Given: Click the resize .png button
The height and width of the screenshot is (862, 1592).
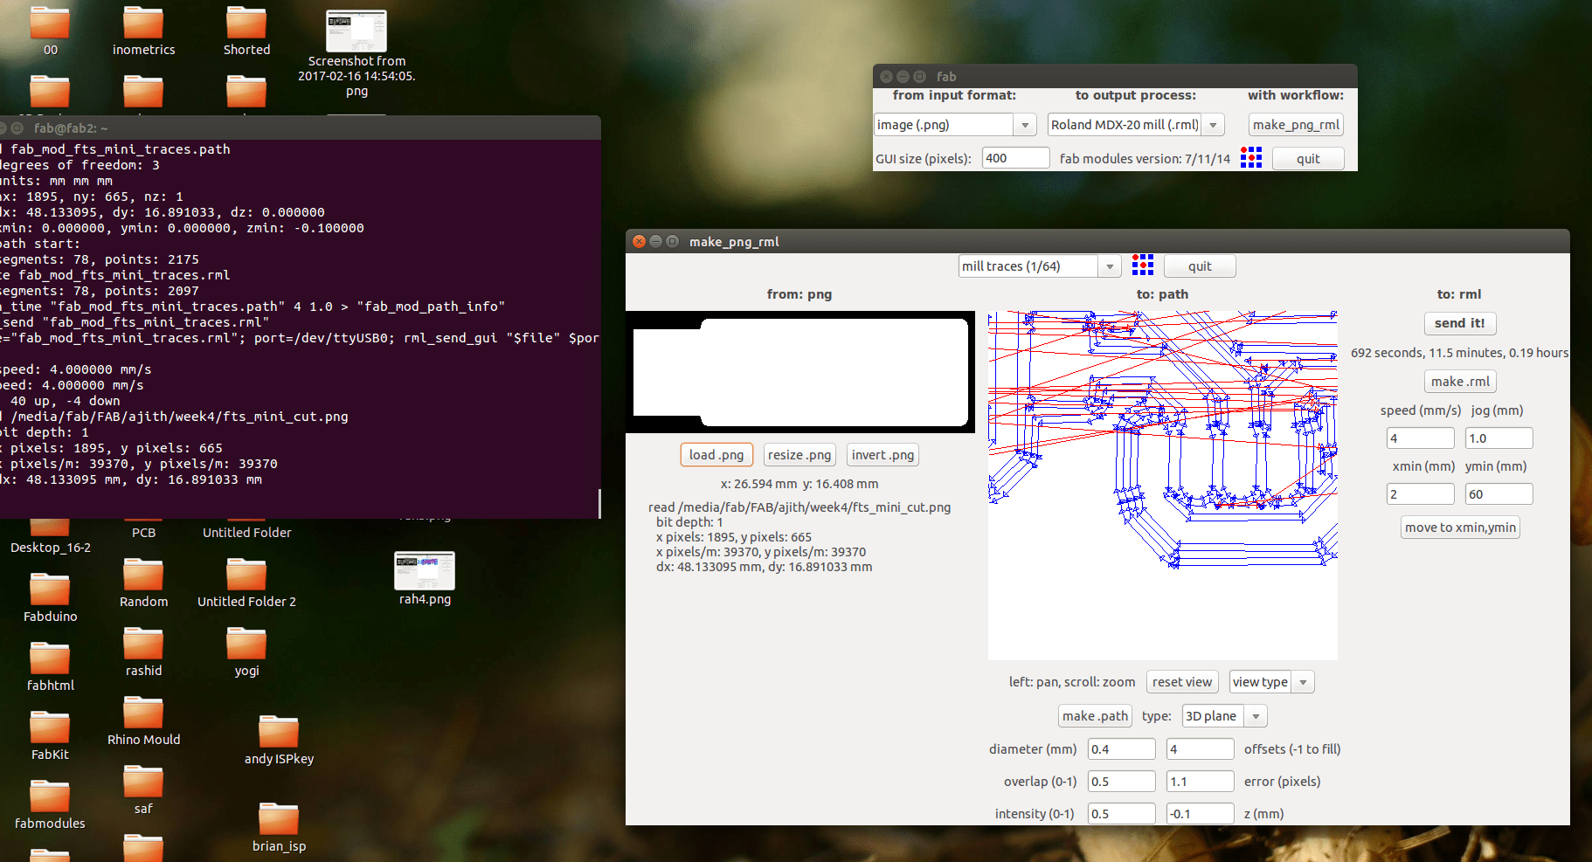Looking at the screenshot, I should click(x=799, y=455).
